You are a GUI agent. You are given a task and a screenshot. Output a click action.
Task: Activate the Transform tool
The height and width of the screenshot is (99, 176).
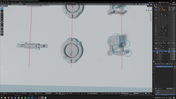click(x=2, y=21)
